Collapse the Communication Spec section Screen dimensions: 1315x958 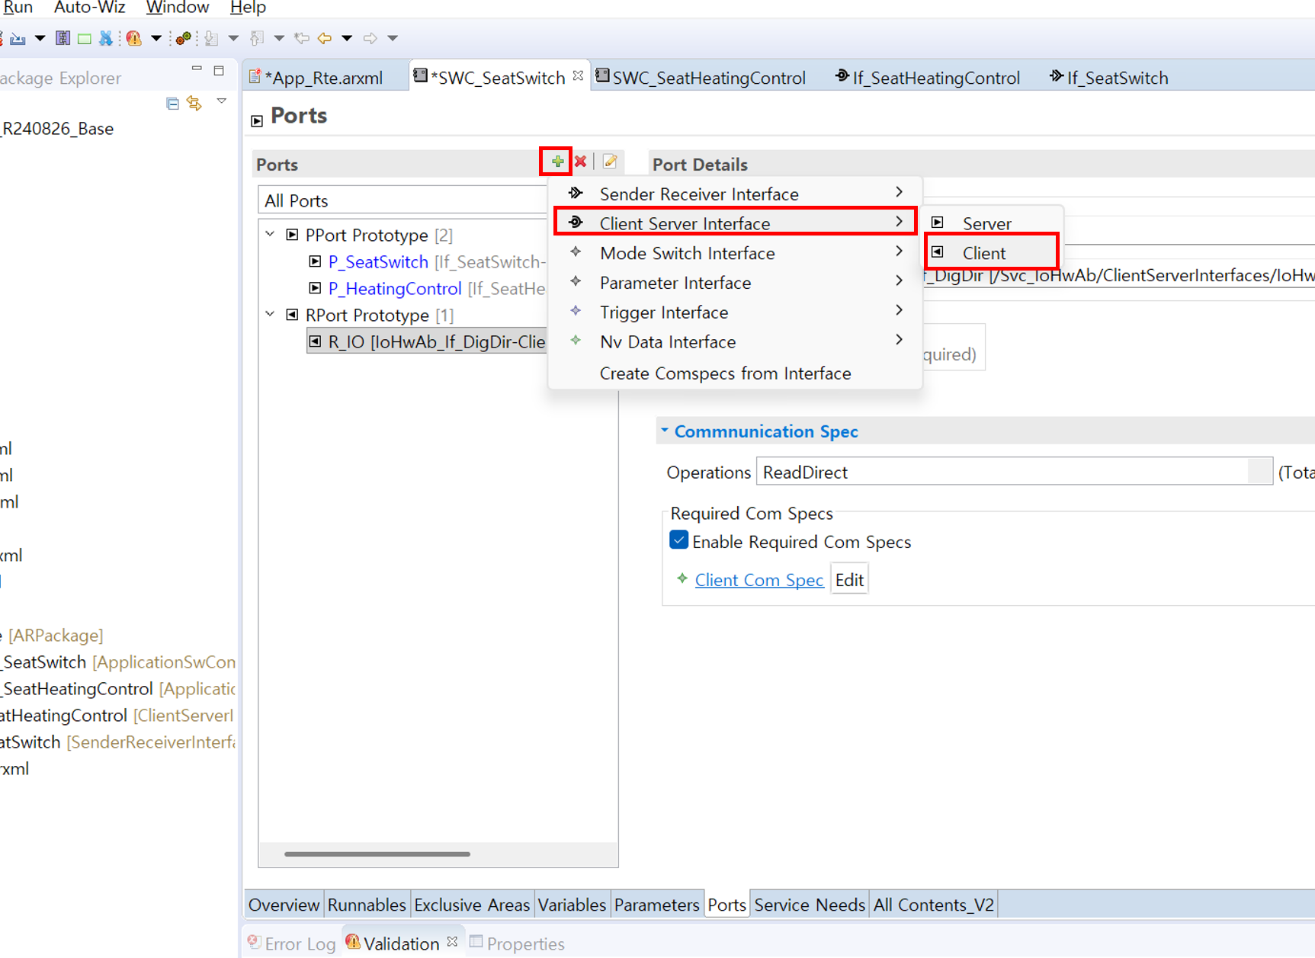point(665,431)
